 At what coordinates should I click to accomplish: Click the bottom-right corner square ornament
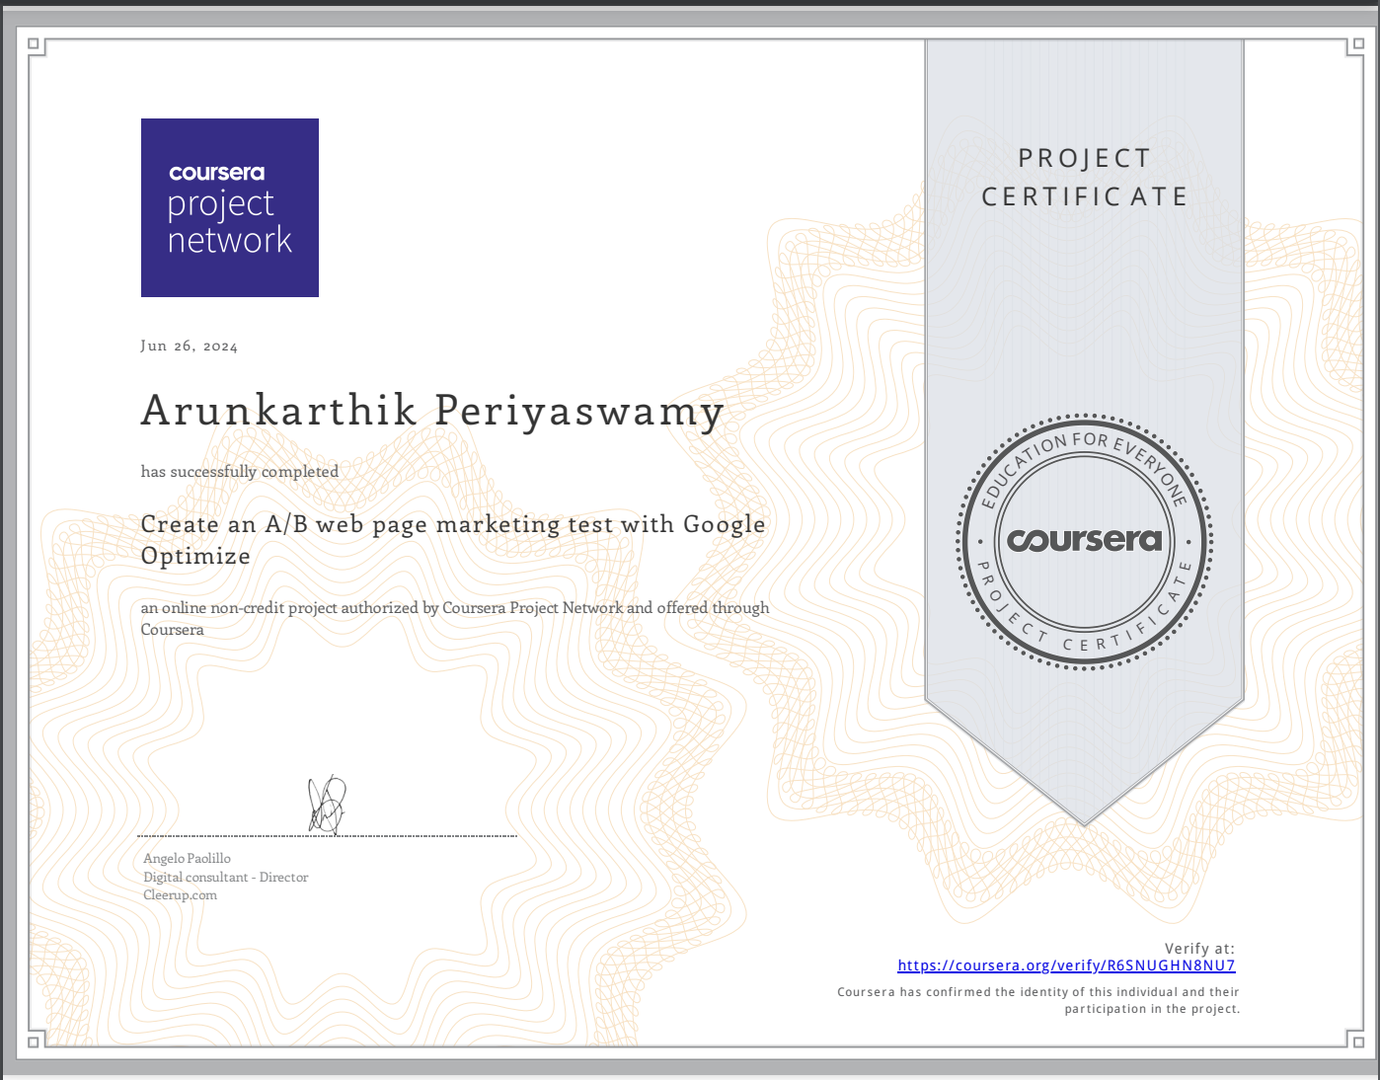pos(1356,1041)
